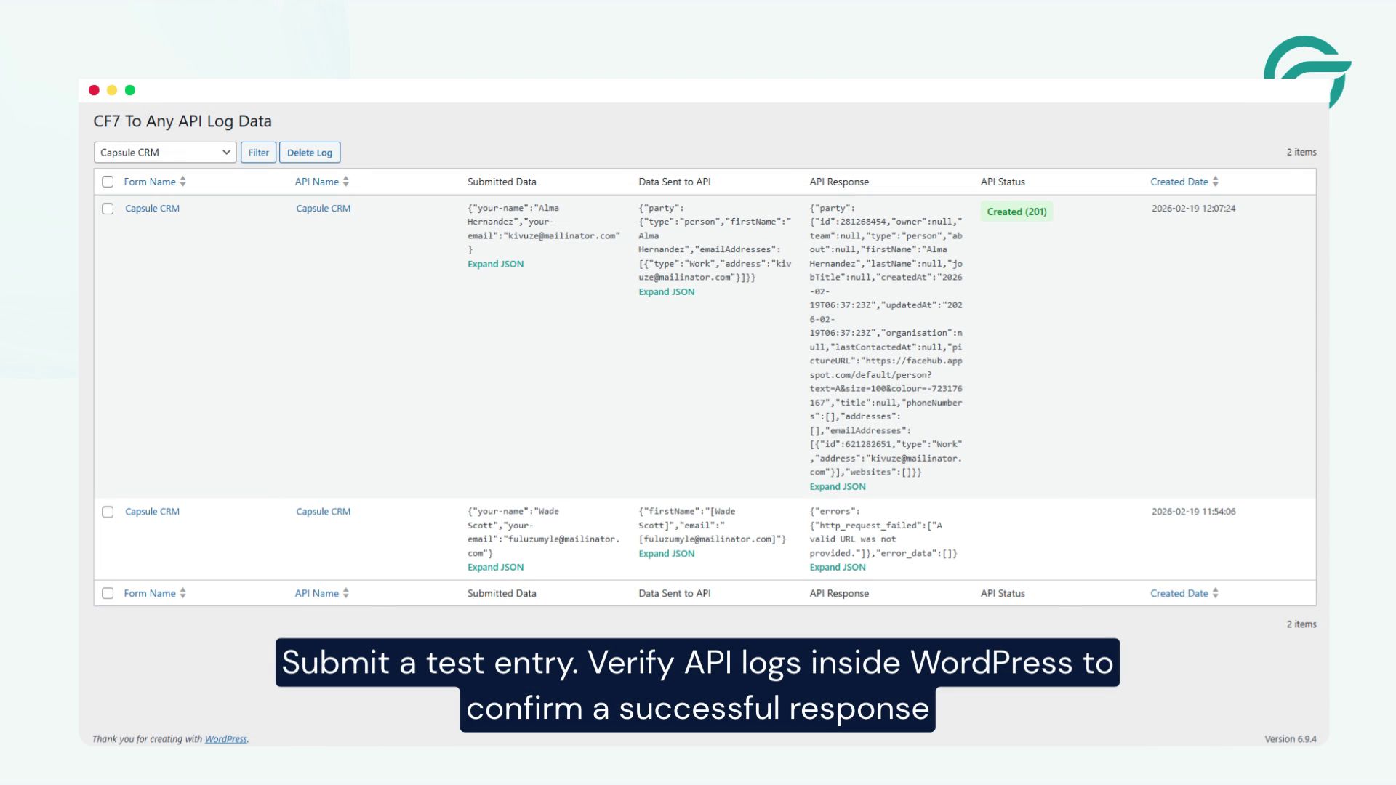Sort by Created Date in header
The image size is (1396, 785).
(1179, 182)
